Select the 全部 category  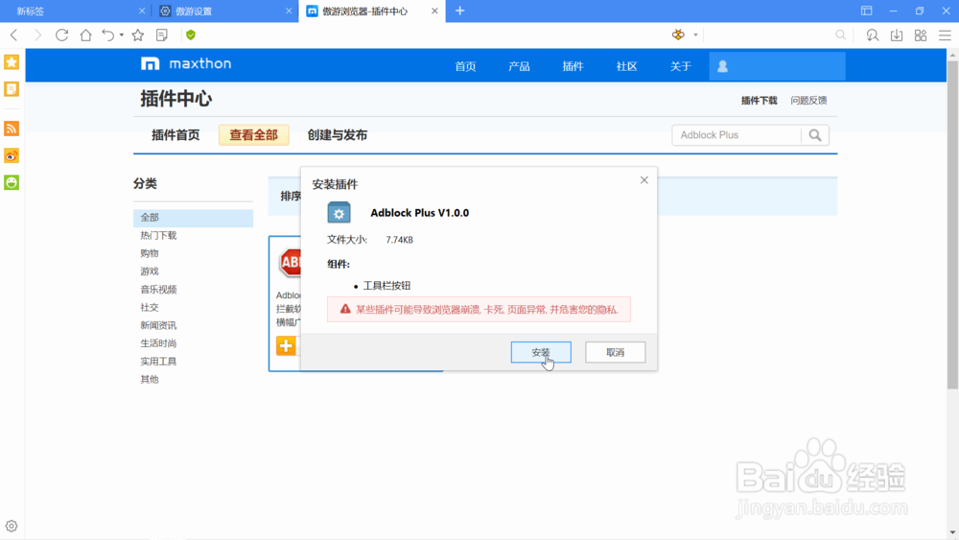pos(194,217)
